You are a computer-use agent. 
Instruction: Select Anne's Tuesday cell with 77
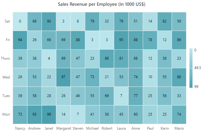135,96
